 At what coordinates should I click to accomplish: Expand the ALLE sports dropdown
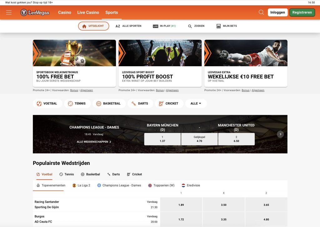[x=196, y=103]
